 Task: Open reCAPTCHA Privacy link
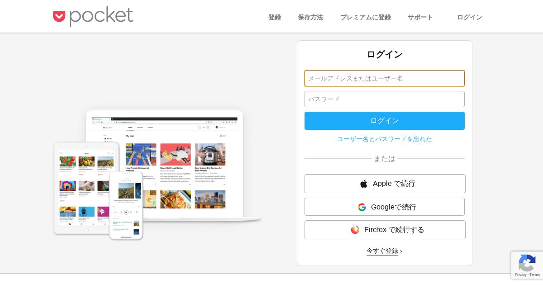pyautogui.click(x=520, y=275)
